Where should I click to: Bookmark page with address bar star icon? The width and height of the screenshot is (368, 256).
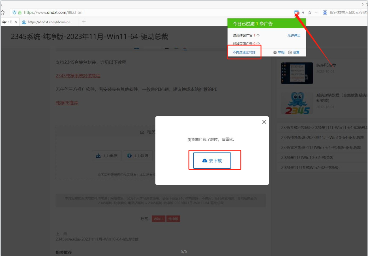tap(310, 12)
